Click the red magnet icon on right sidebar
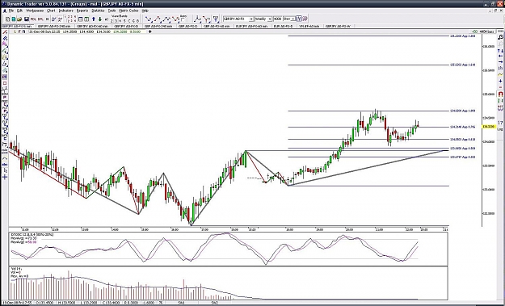The width and height of the screenshot is (505, 306). (x=500, y=94)
